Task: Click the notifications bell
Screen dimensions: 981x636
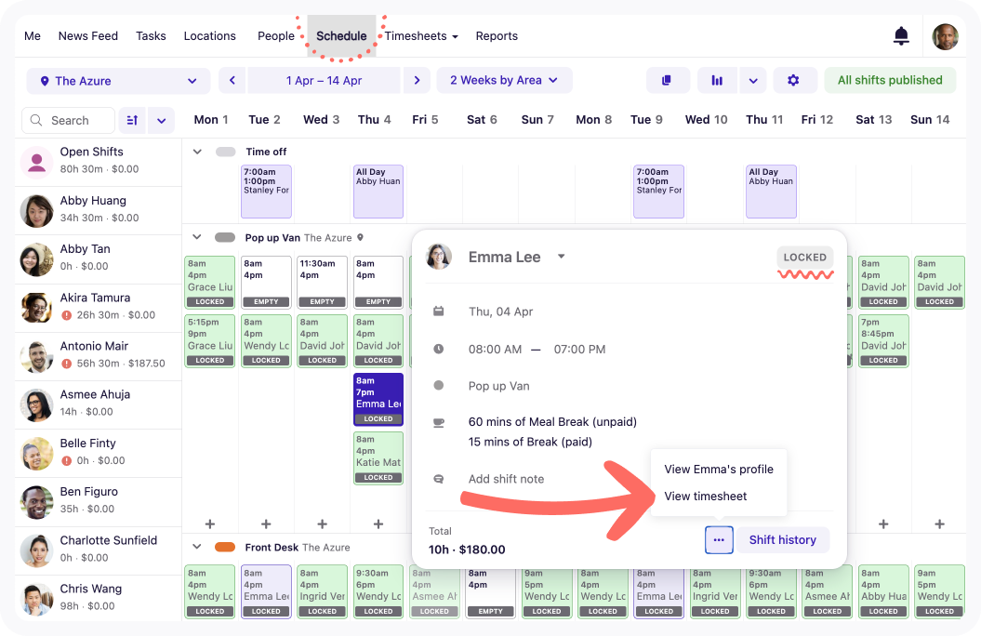Action: 900,34
